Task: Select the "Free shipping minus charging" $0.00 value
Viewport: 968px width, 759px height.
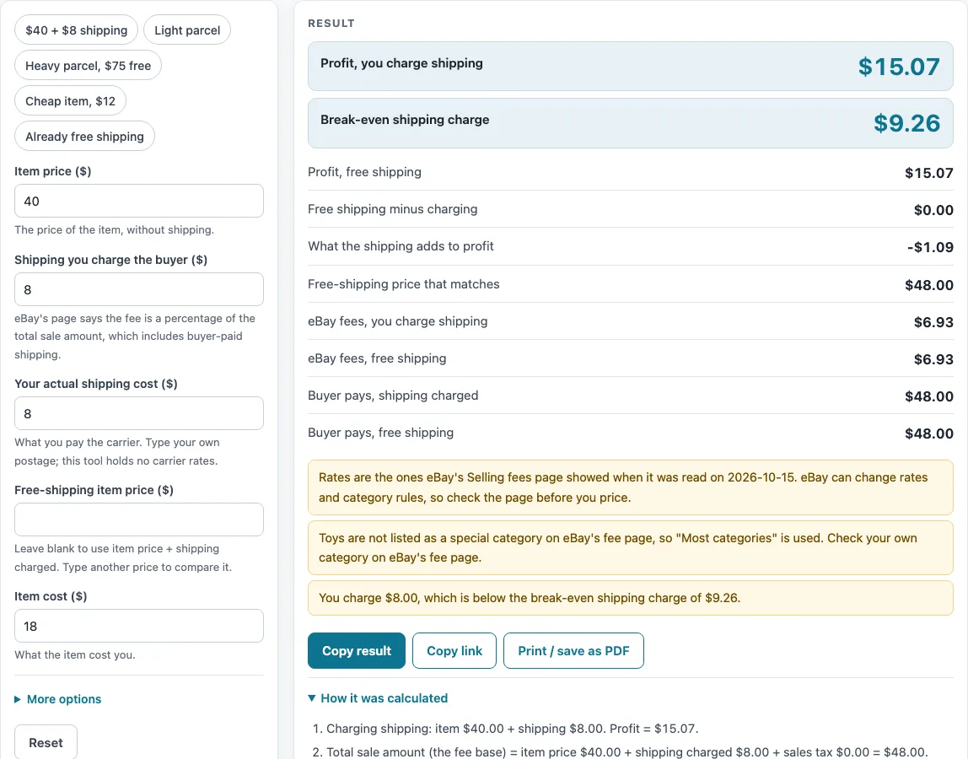Action: [933, 210]
